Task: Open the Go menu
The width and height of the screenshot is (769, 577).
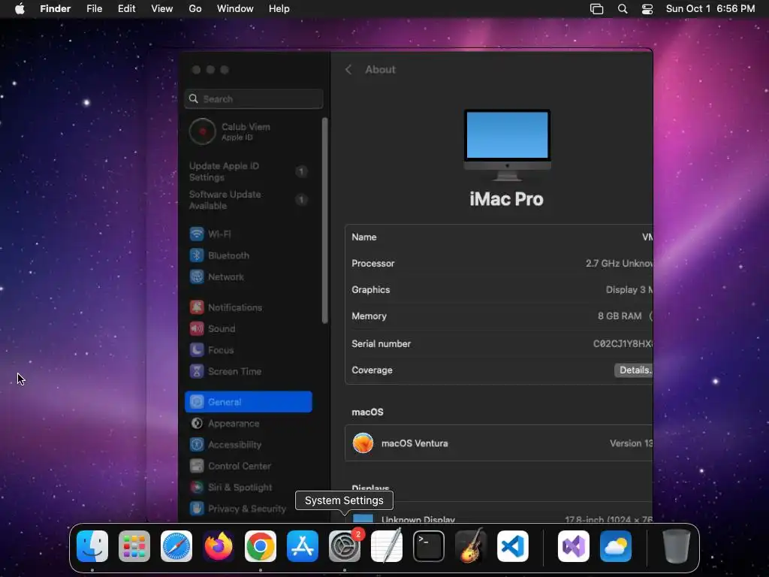Action: (x=195, y=9)
